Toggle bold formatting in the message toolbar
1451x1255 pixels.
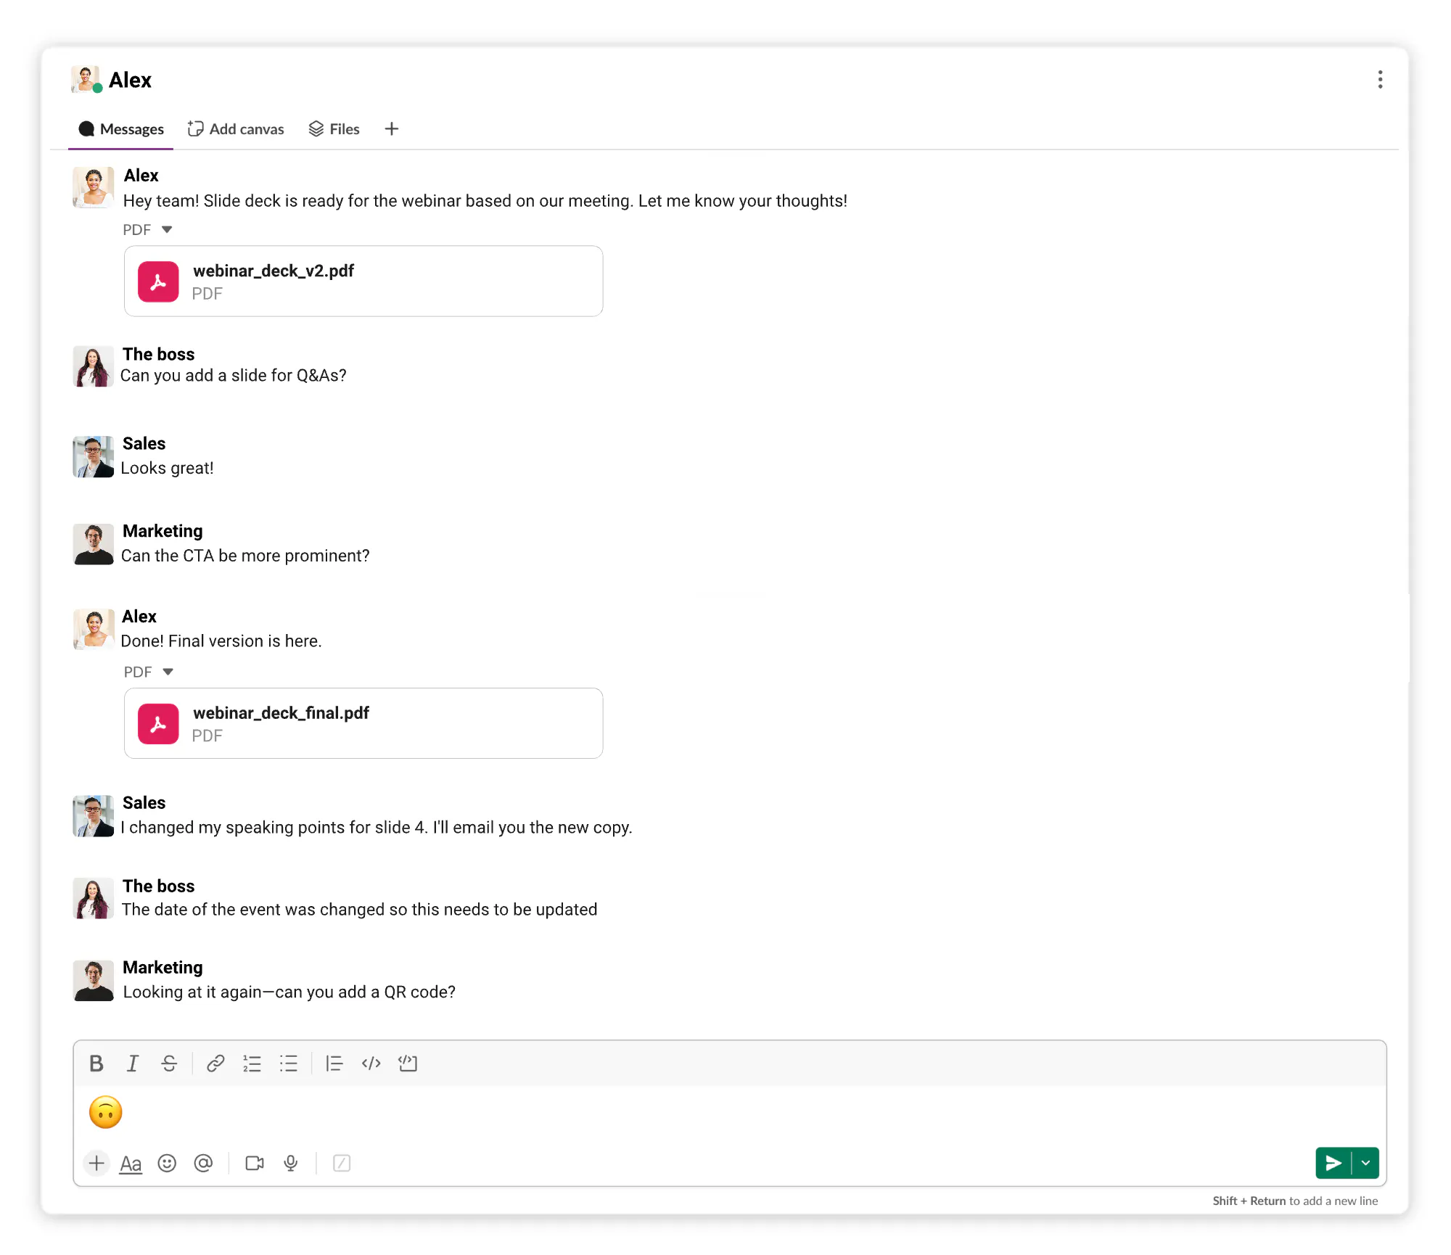click(95, 1063)
